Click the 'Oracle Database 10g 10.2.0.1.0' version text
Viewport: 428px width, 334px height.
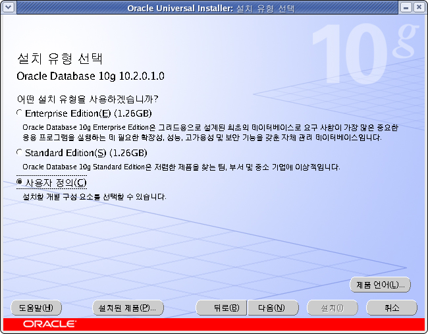91,76
